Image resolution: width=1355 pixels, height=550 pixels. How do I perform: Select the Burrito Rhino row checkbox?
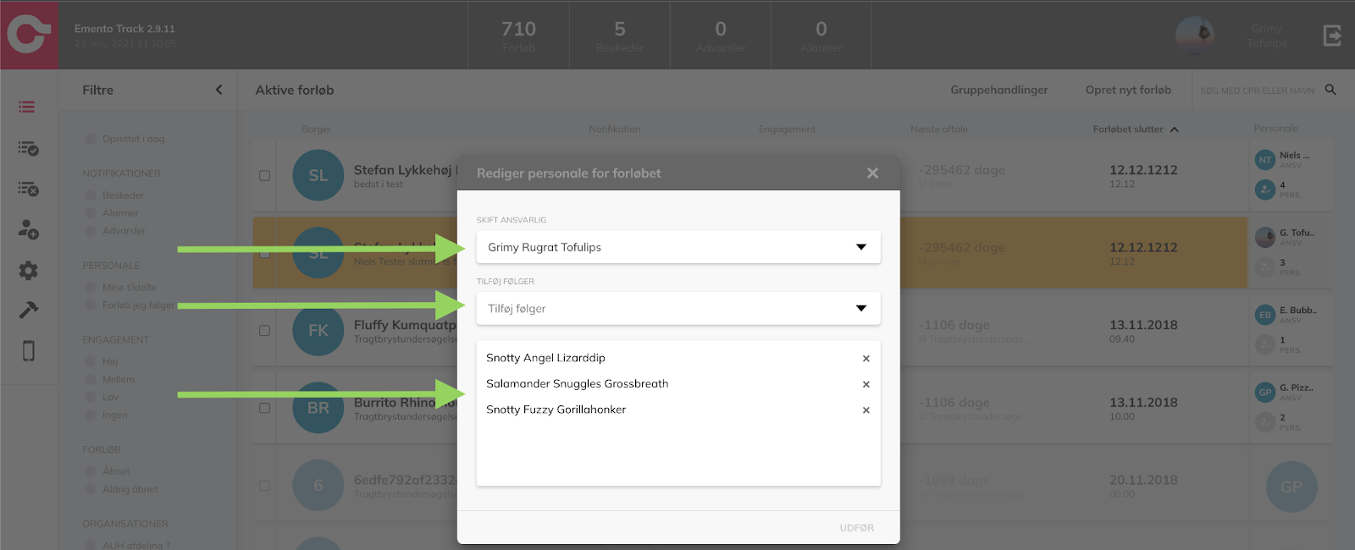[x=264, y=408]
